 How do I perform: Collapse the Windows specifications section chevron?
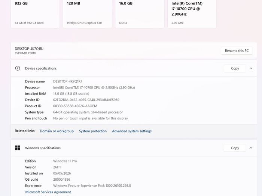(x=251, y=148)
